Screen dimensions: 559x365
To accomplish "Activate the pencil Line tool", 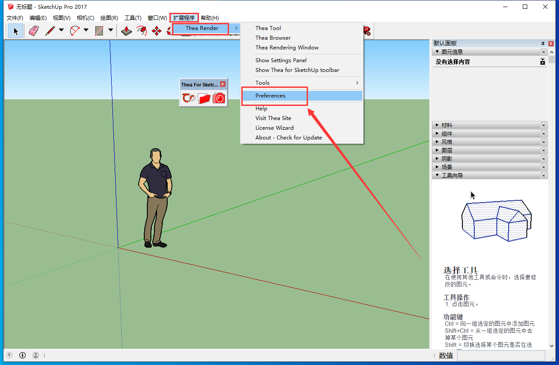I will click(x=50, y=31).
